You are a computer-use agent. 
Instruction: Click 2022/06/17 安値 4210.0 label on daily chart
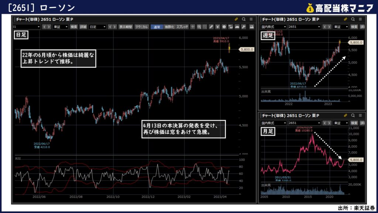pos(42,145)
